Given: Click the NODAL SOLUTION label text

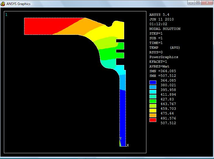Looking at the screenshot, I should (165, 29).
